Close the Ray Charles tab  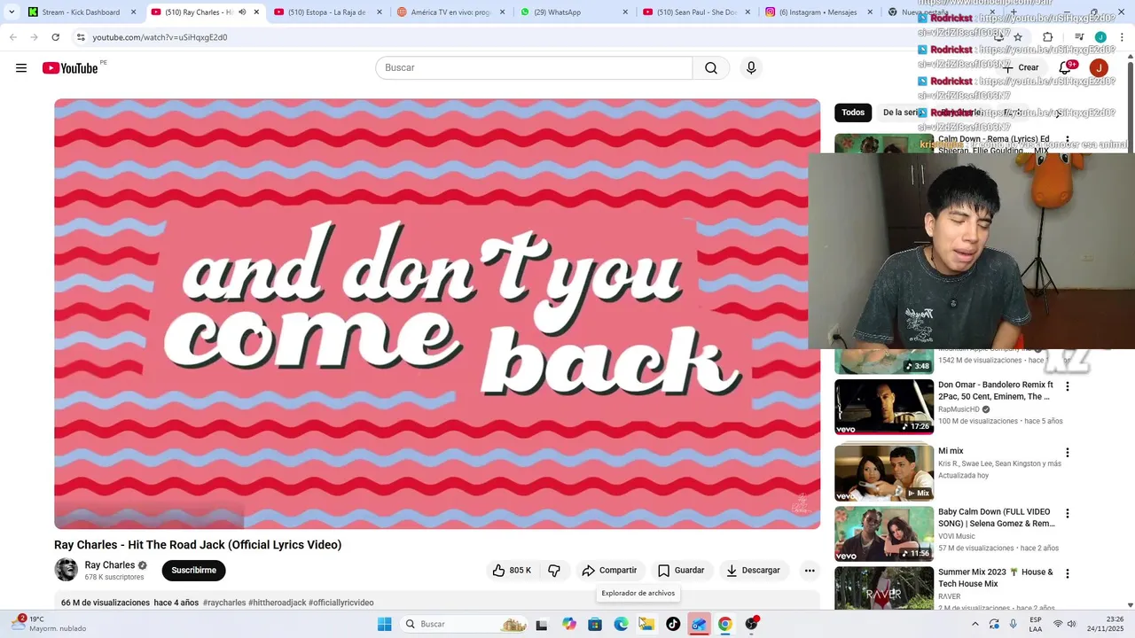pyautogui.click(x=256, y=12)
